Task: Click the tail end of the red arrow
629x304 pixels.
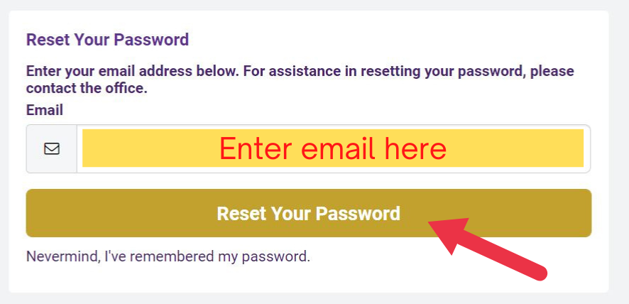Action: click(x=538, y=273)
